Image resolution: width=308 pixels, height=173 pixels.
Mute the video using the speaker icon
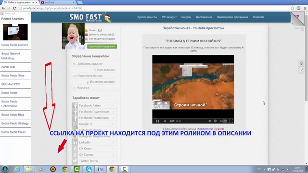165,121
